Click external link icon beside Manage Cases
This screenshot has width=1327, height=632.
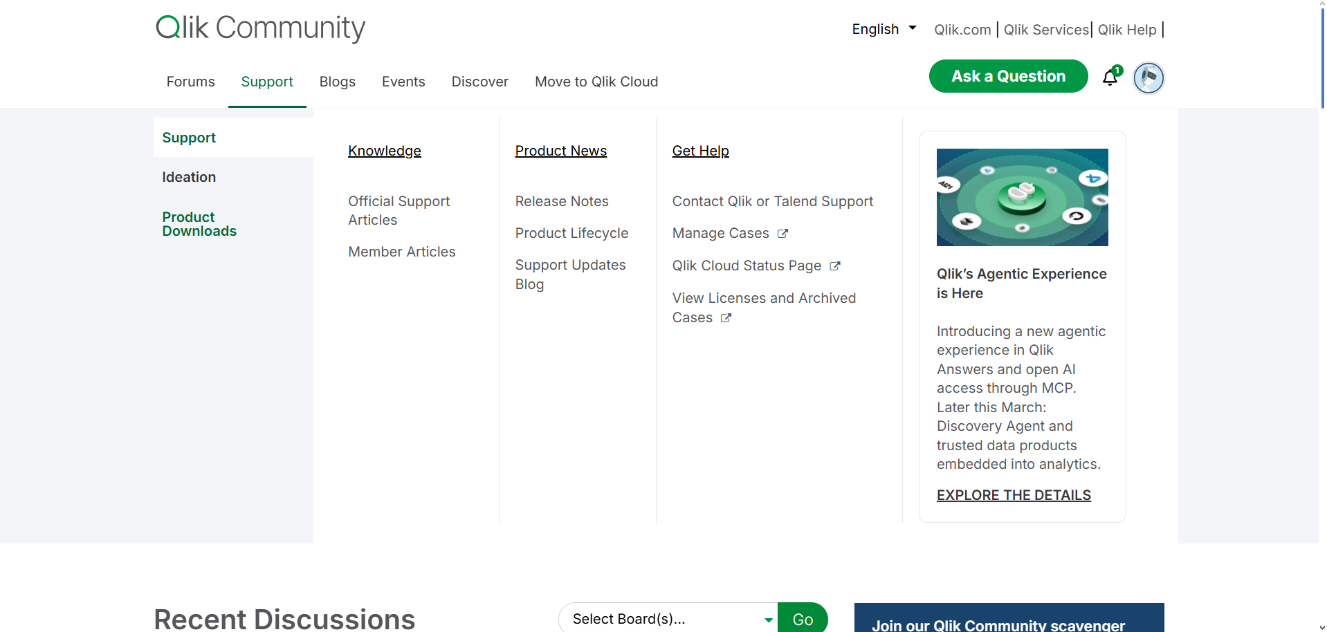click(783, 234)
